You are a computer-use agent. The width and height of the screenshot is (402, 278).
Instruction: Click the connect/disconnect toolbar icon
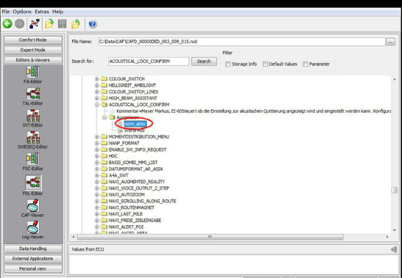pos(35,23)
